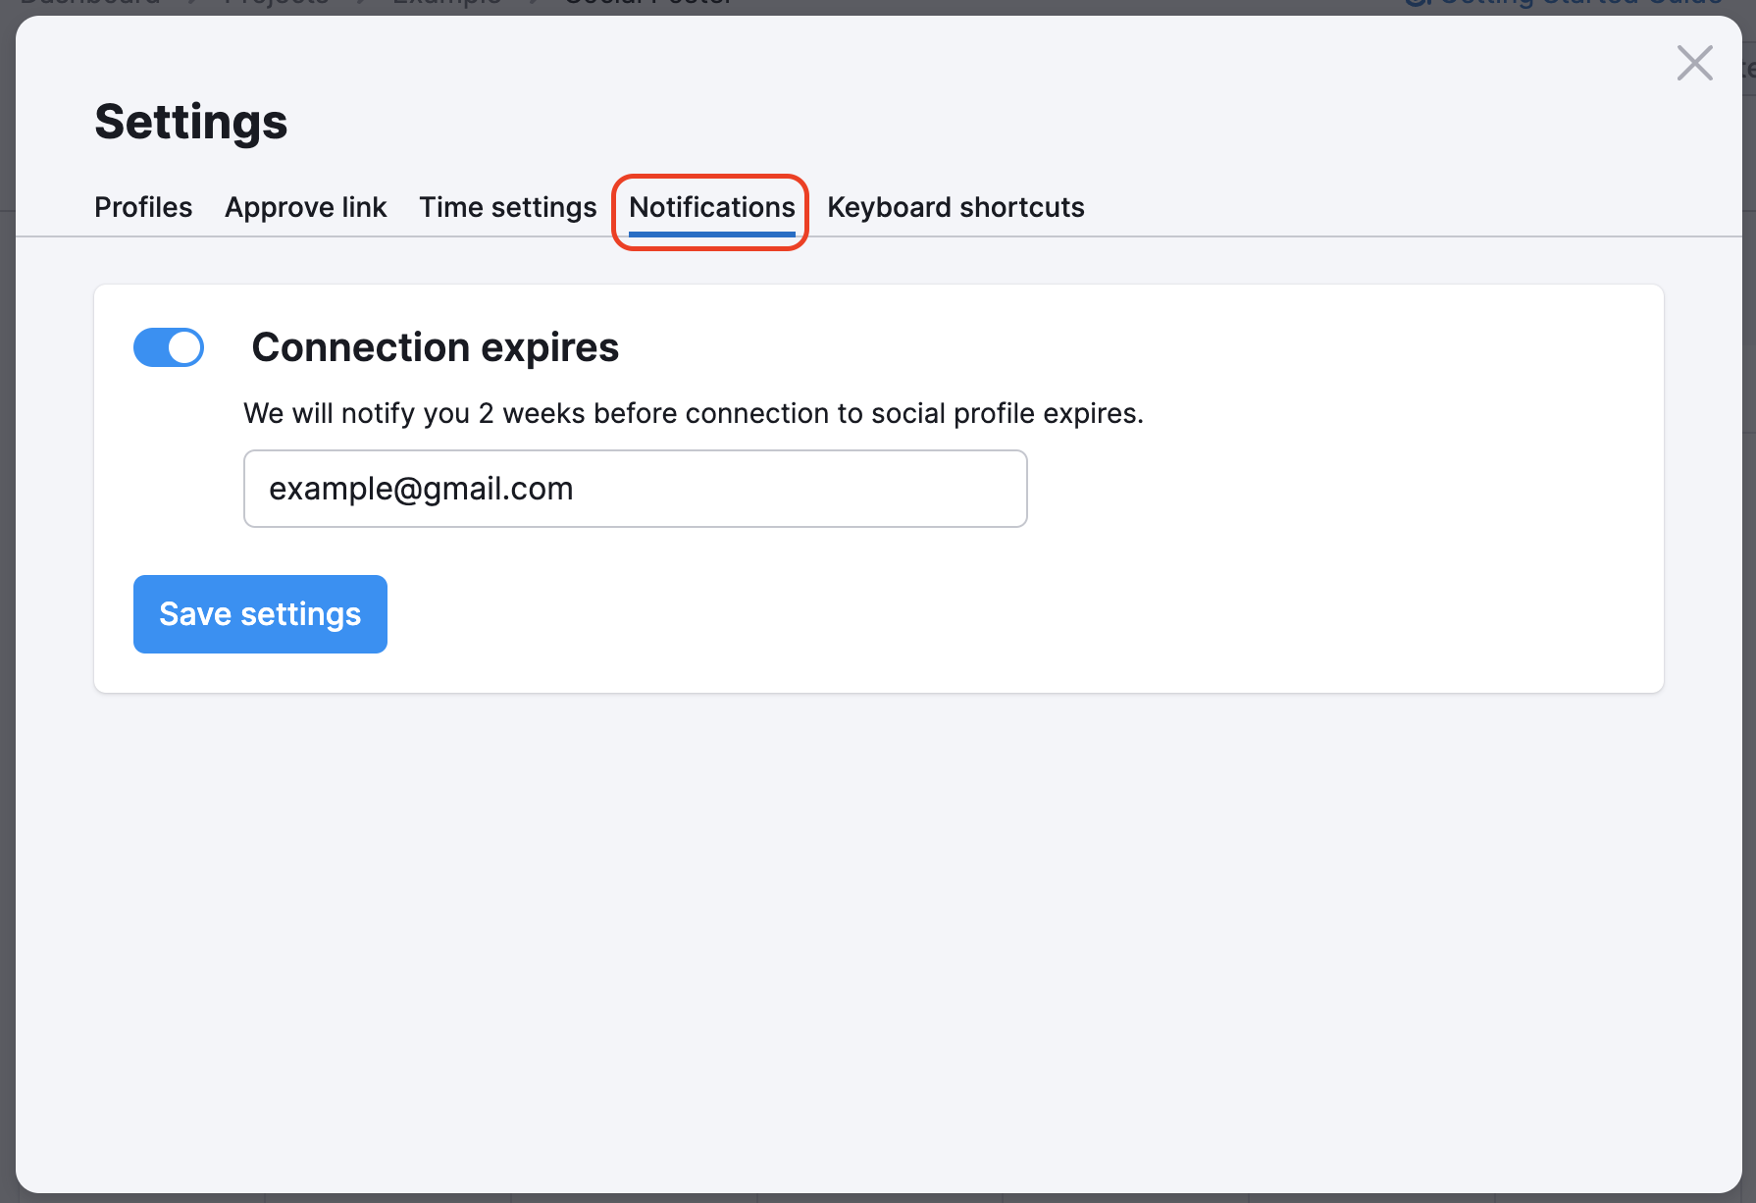Switch to the Profiles tab
1756x1203 pixels.
pyautogui.click(x=143, y=207)
